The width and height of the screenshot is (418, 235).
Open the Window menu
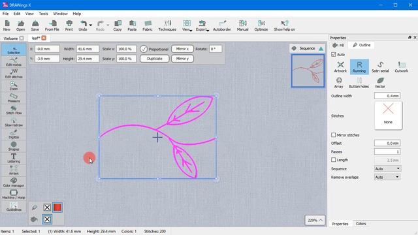pyautogui.click(x=60, y=14)
